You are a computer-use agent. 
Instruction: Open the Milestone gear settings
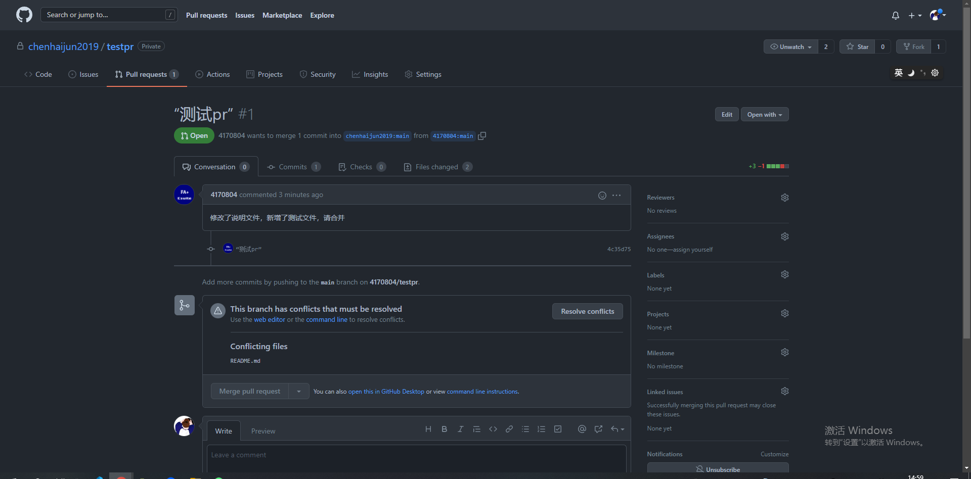coord(785,352)
